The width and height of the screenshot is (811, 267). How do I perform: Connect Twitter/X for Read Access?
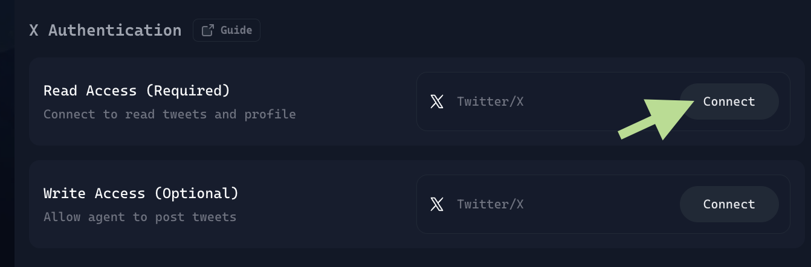(729, 101)
